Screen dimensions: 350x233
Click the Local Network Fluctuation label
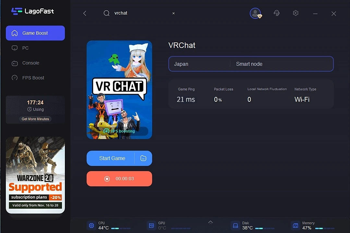pos(267,89)
